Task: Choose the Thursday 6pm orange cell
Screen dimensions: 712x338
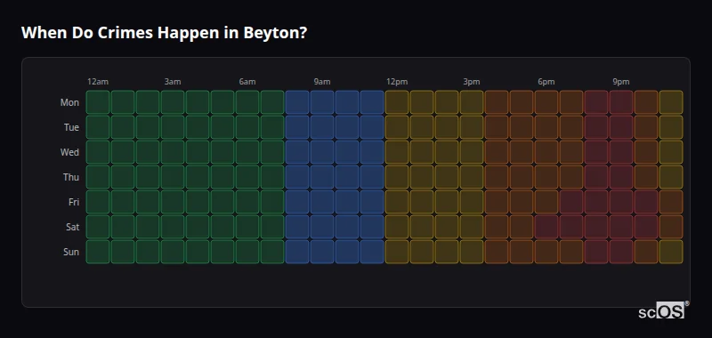Action: pyautogui.click(x=546, y=177)
